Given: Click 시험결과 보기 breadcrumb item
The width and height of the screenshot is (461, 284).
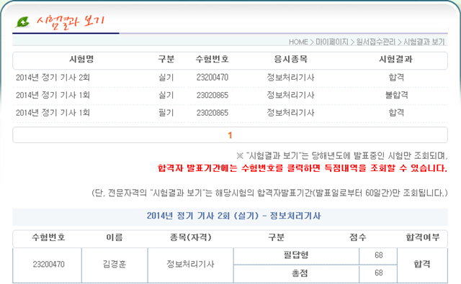Looking at the screenshot, I should click(424, 42).
